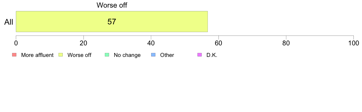Click the 0 axis tick label
Screen dimensions: 362x112
[x=16, y=43]
